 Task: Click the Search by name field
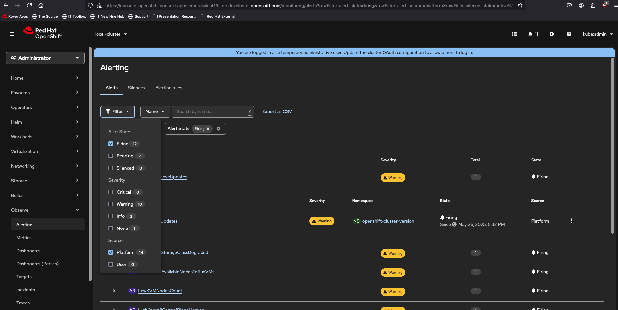(x=210, y=111)
